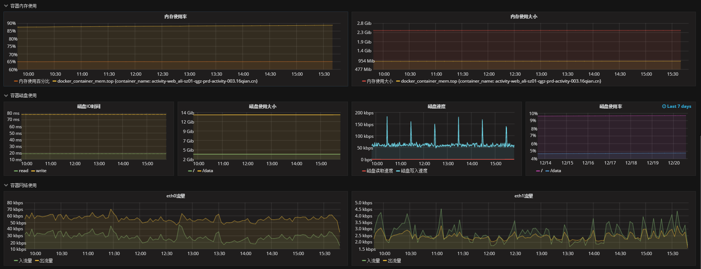This screenshot has width=701, height=269.
Task: Toggle the 磁盘写入速度 legend series
Action: [x=414, y=171]
